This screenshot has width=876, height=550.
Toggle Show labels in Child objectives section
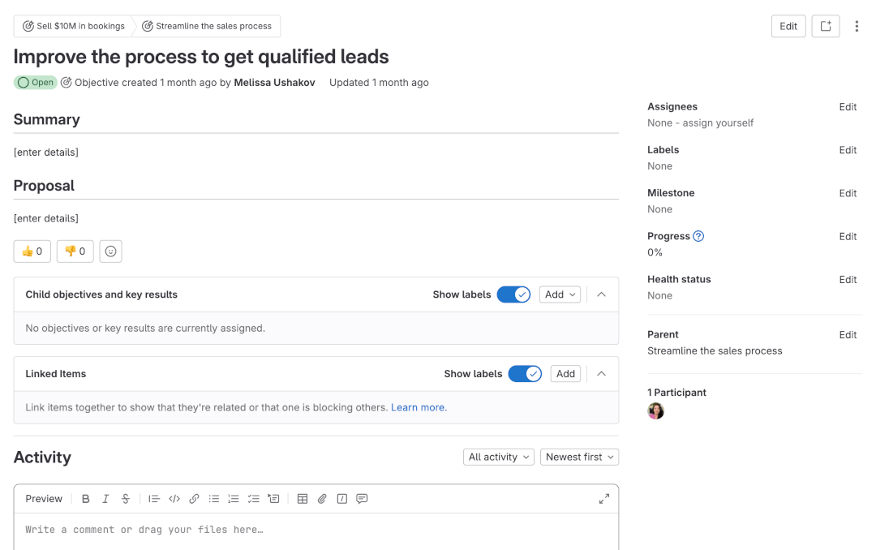click(x=513, y=294)
